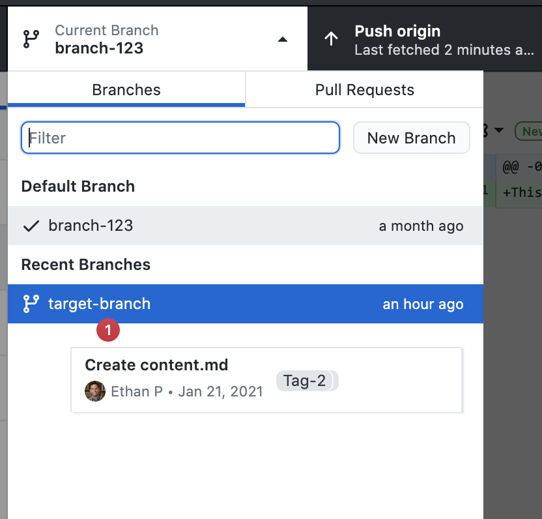Select the Branches tab
The width and height of the screenshot is (542, 519).
[x=126, y=89]
